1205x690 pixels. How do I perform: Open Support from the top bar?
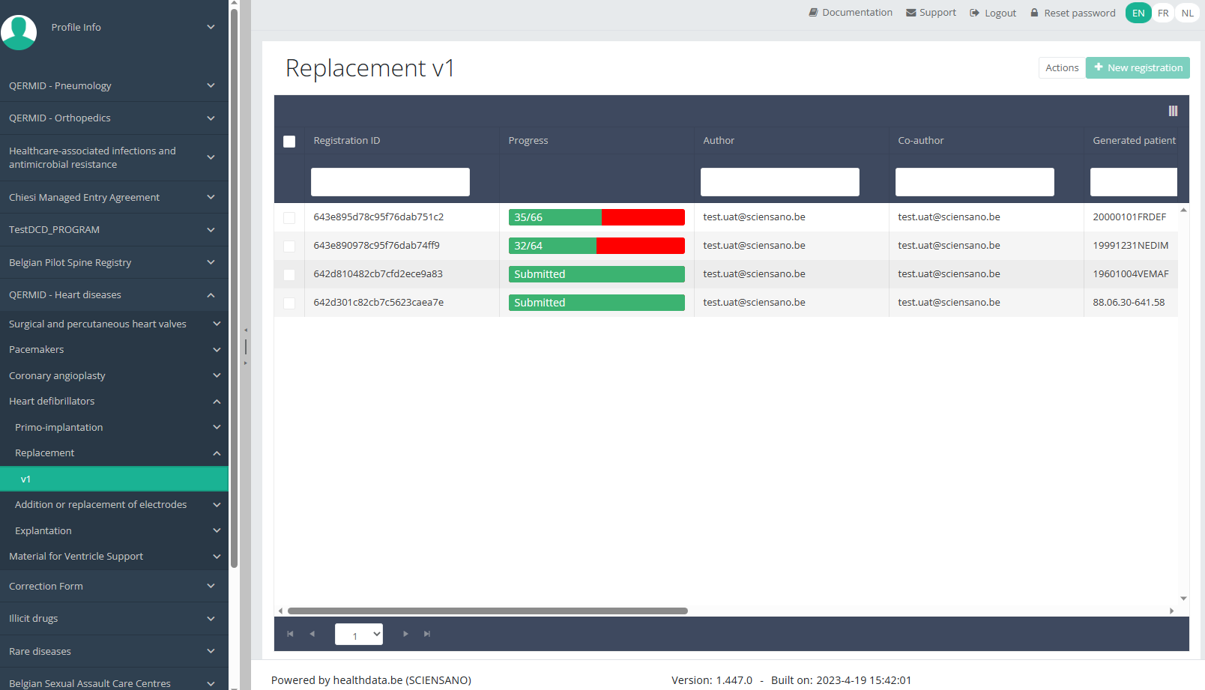click(x=931, y=13)
